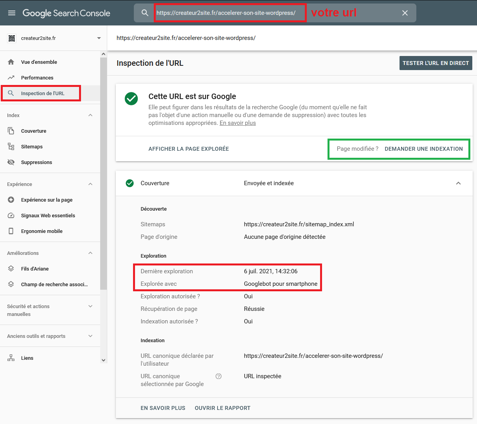This screenshot has width=477, height=424.
Task: Expand Anciens outils et rapports section
Action: tap(90, 336)
